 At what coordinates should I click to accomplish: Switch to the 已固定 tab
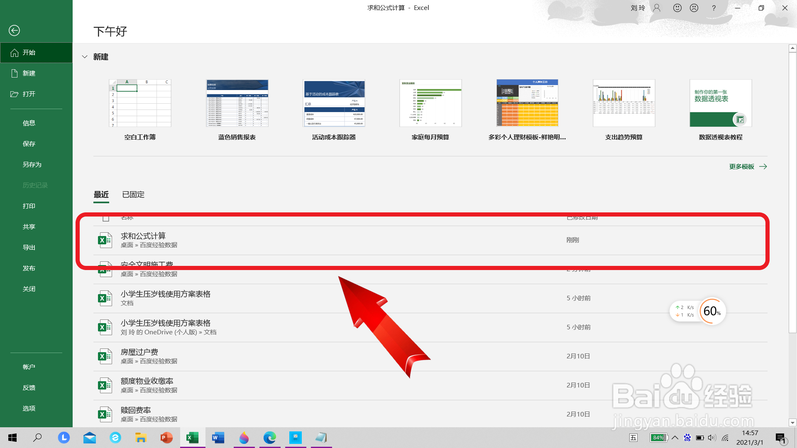tap(133, 195)
